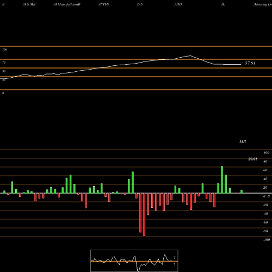Viewport: 272px width, 272px height.
Task: Click the 60 label on MR axis
Action: tap(265, 170)
